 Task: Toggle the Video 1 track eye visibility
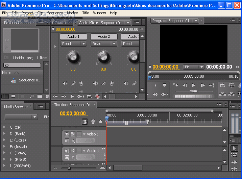point(67,134)
